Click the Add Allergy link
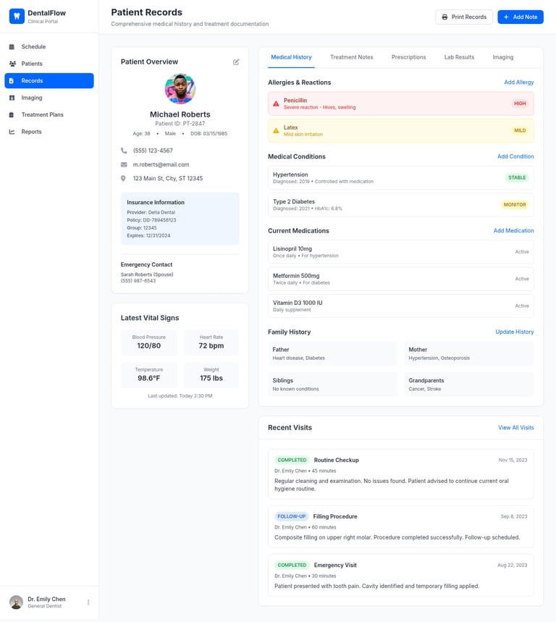 519,83
